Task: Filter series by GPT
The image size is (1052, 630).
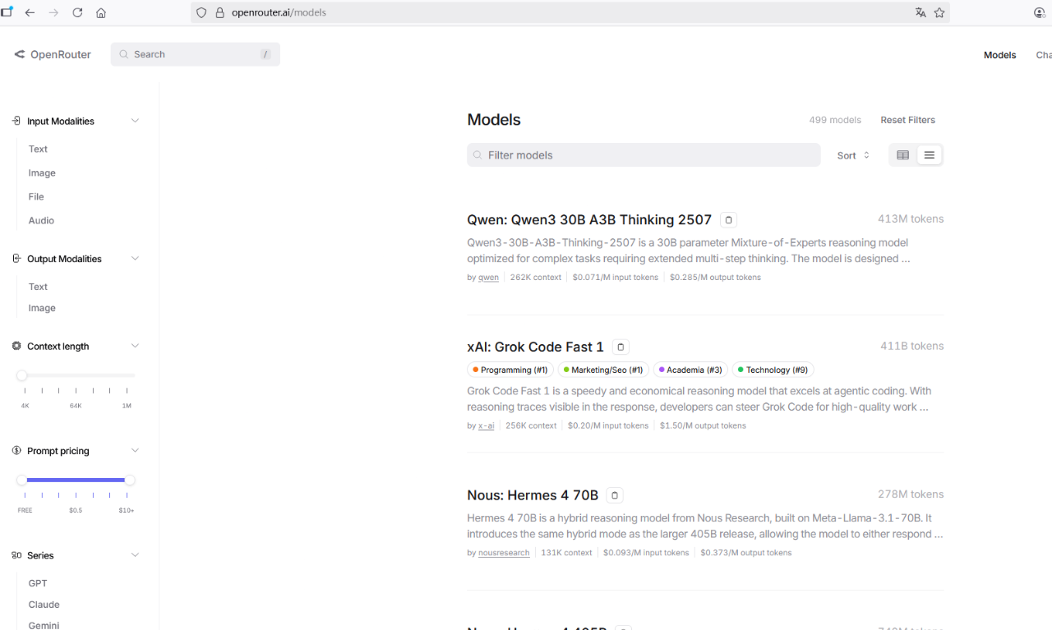Action: coord(38,583)
